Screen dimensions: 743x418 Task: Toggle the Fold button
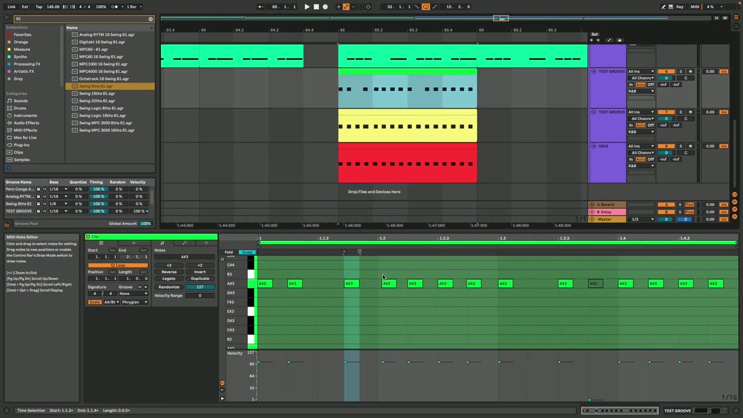pyautogui.click(x=228, y=252)
